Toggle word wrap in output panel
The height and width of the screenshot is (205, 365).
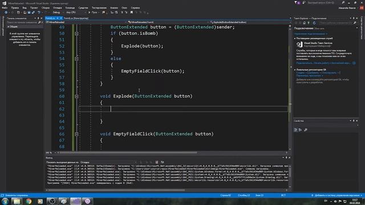(162, 162)
